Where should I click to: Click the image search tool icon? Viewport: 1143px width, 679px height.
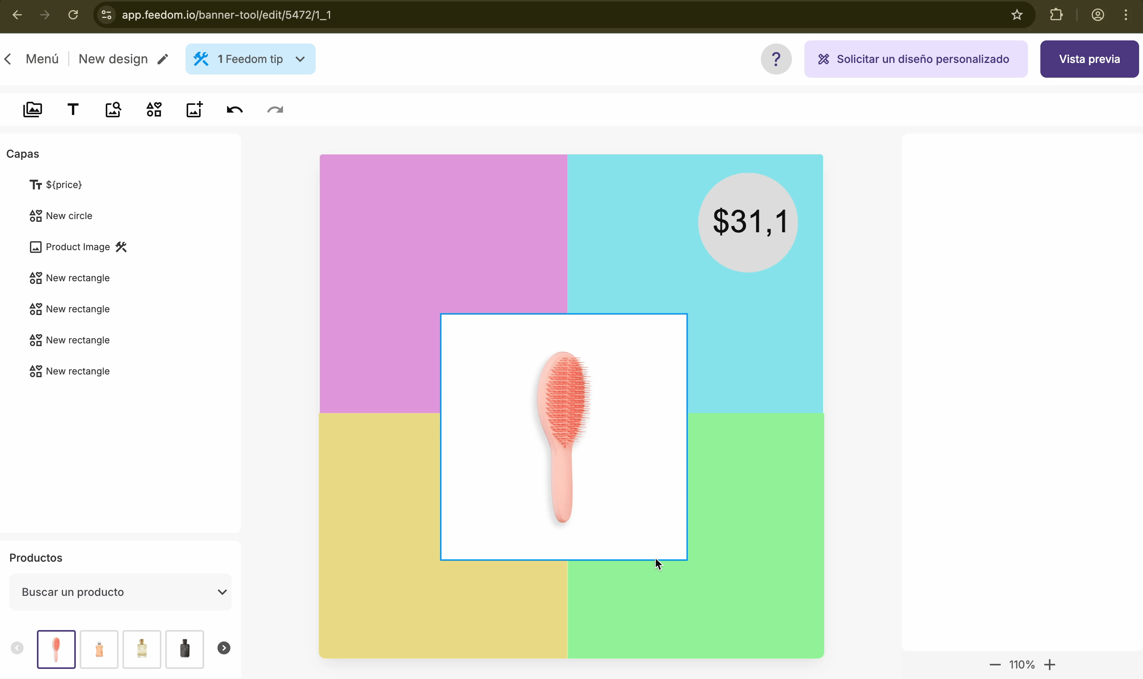pyautogui.click(x=113, y=110)
